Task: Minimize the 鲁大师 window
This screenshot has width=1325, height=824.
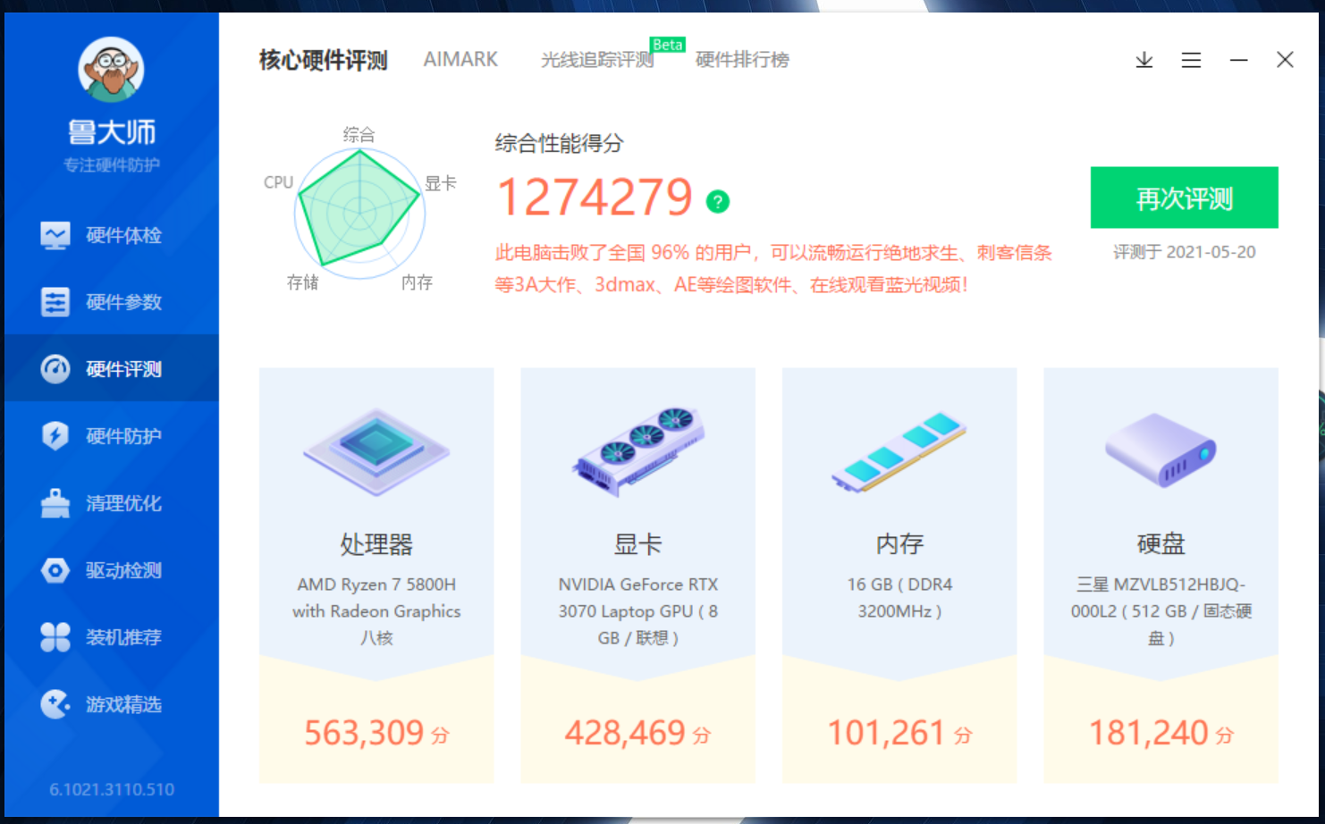Action: coord(1238,60)
